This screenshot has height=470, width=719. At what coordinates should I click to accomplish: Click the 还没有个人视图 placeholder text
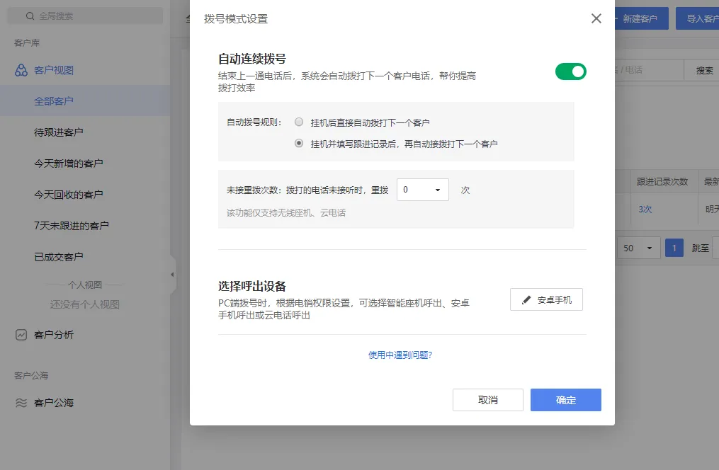click(x=85, y=304)
